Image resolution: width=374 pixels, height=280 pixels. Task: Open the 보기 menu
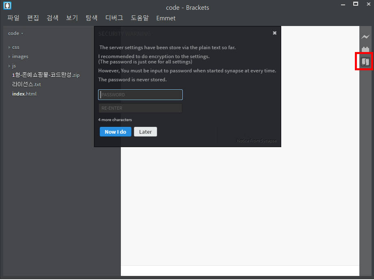pos(72,18)
